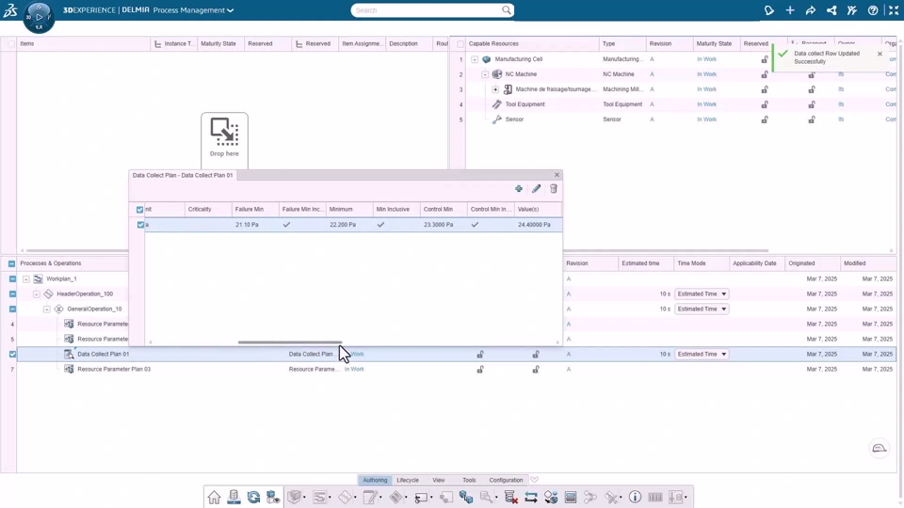904x508 pixels.
Task: Toggle the dialog header select-all checkbox
Action: (x=139, y=210)
